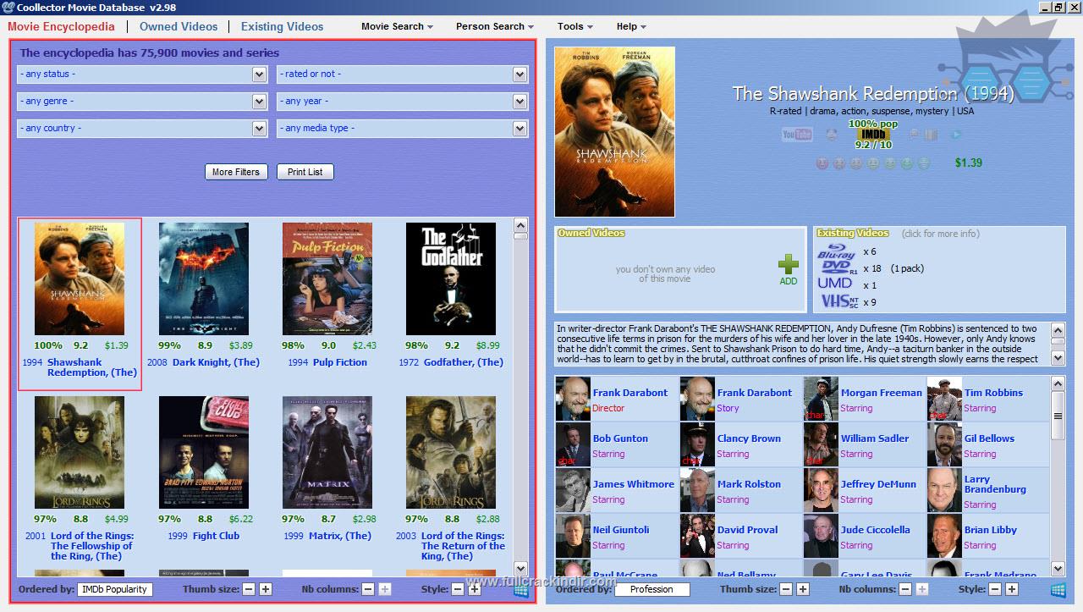Change IMDb Popularity ordering field

point(114,589)
